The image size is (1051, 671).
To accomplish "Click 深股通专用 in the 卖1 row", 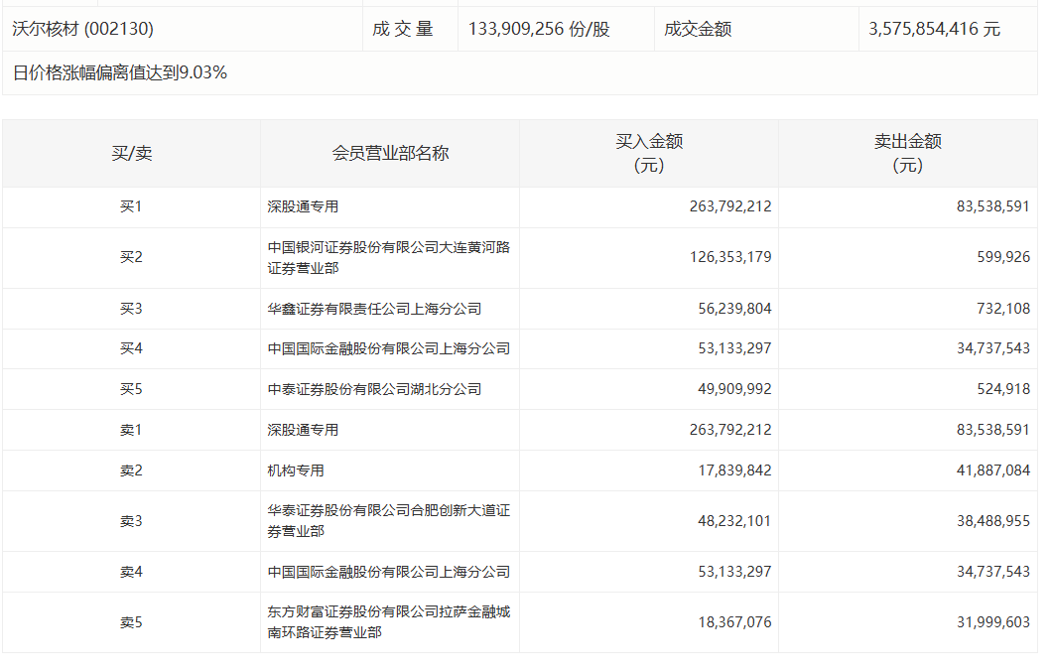I will tap(303, 430).
